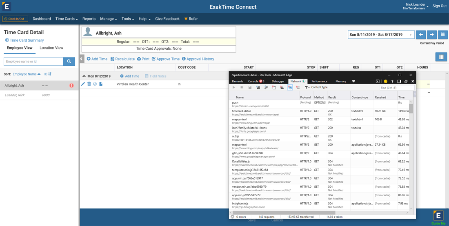
Task: Expand more DevTools tabs chevron
Action: pos(353,82)
